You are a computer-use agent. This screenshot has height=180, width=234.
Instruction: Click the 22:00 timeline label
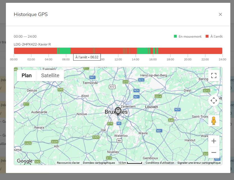tap(205, 59)
